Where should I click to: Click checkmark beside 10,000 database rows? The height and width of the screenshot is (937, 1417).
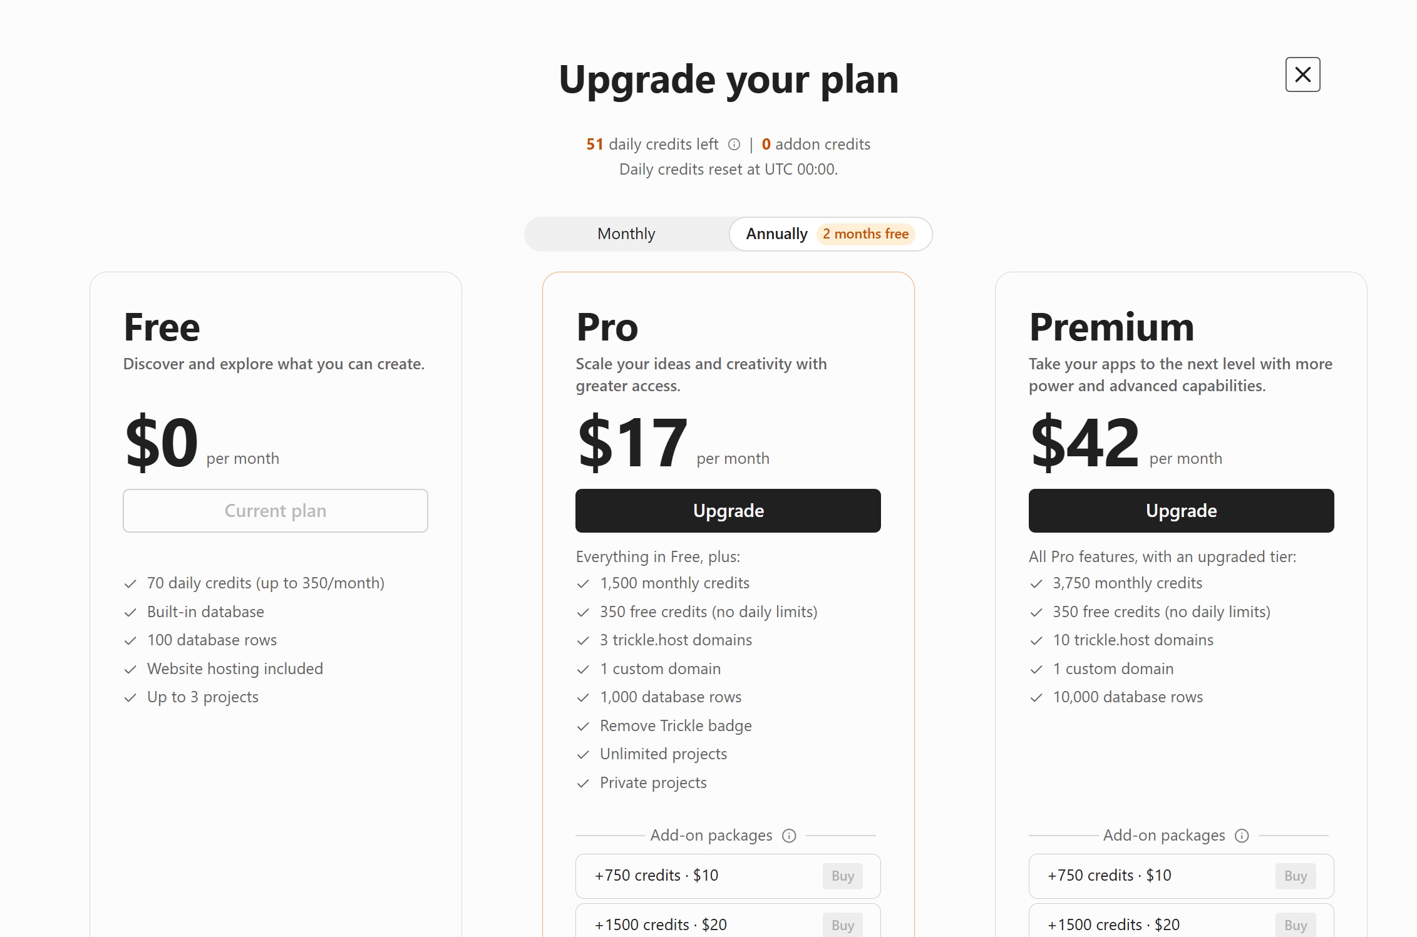[x=1036, y=697]
